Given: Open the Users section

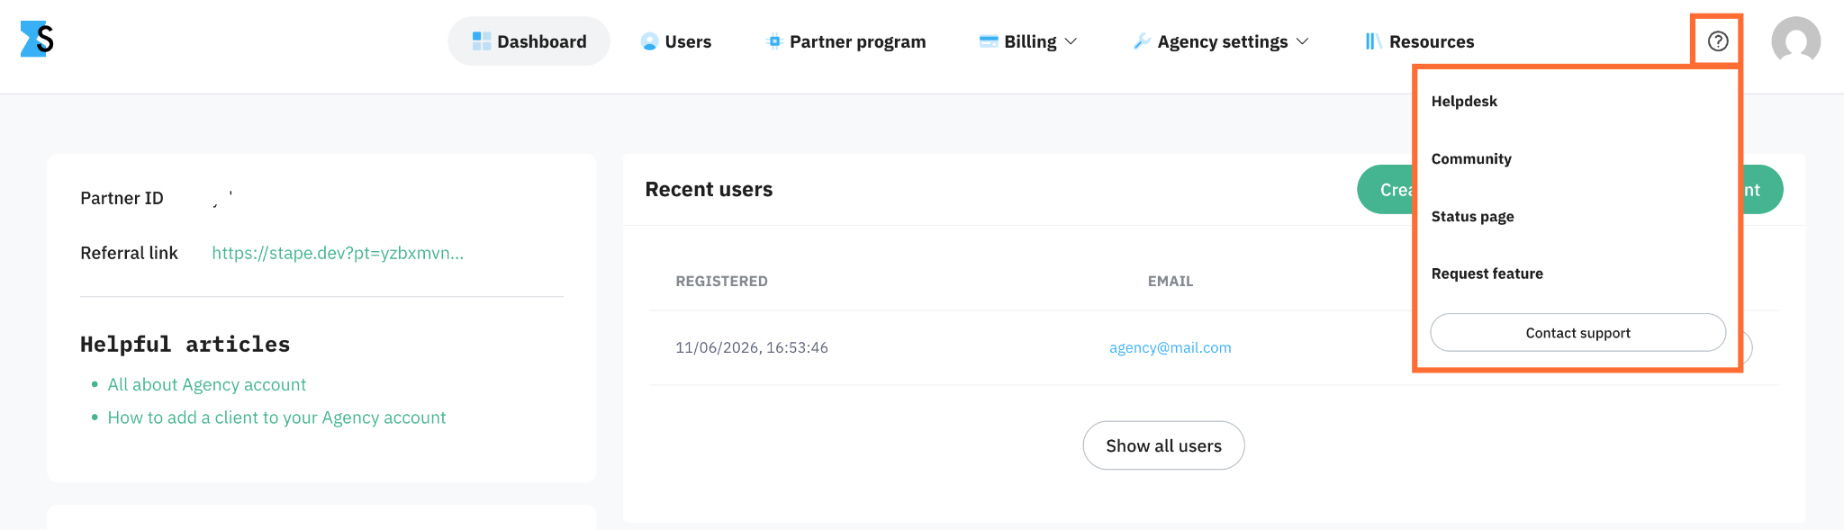Looking at the screenshot, I should click(675, 41).
